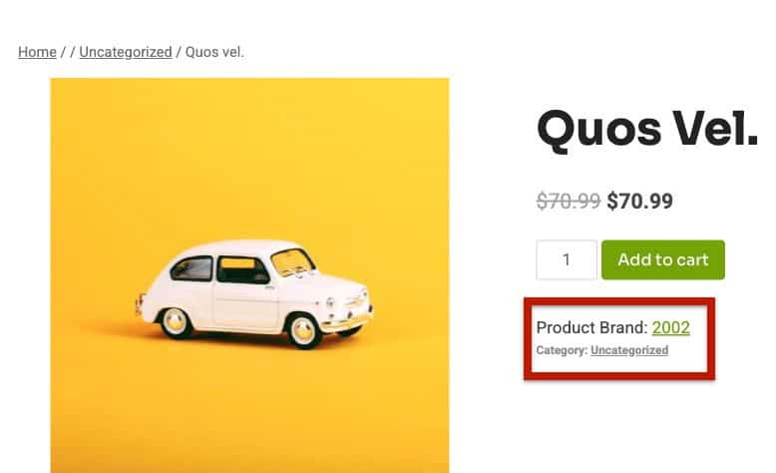Viewport: 776px width, 473px height.
Task: Click the 'Product Brand:' label text
Action: [x=592, y=327]
